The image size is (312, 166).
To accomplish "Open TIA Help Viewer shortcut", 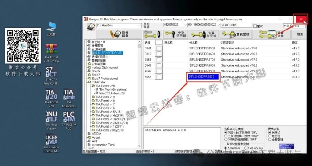I will 51,121.
